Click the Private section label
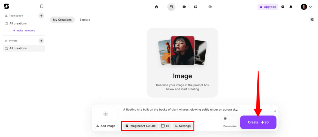Image resolution: width=318 pixels, height=137 pixels. 13,41
